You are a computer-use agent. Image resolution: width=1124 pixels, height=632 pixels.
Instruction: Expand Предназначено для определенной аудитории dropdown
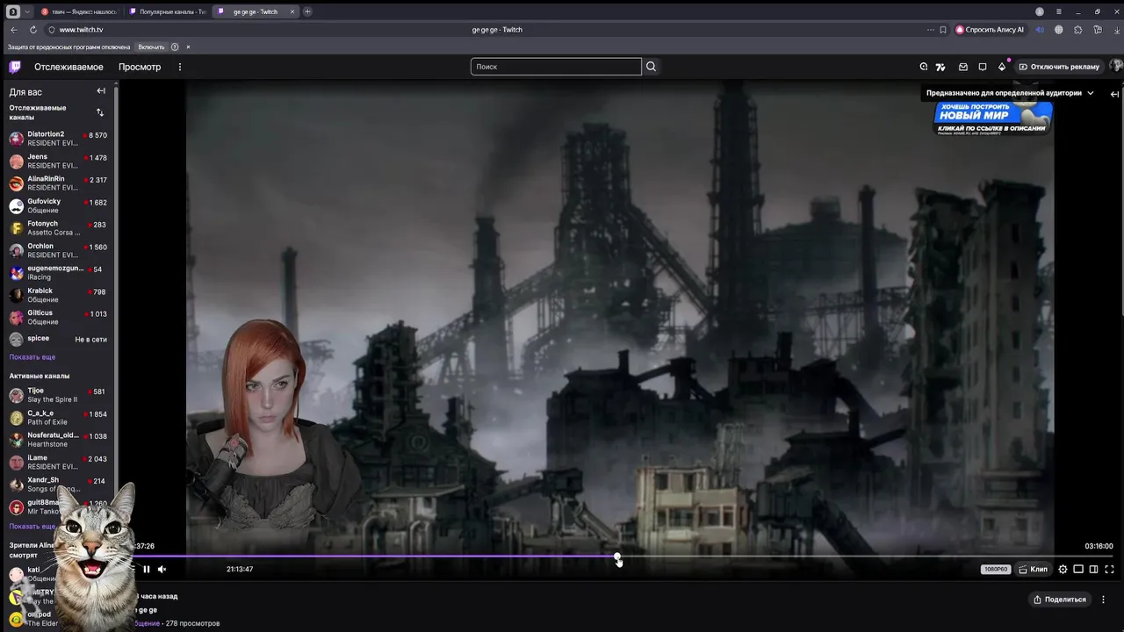point(1010,93)
